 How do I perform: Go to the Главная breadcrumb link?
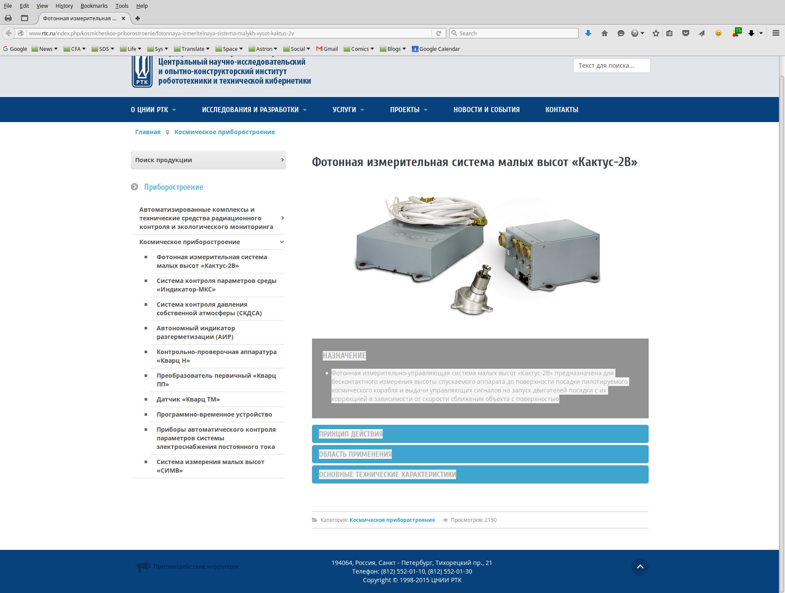148,132
